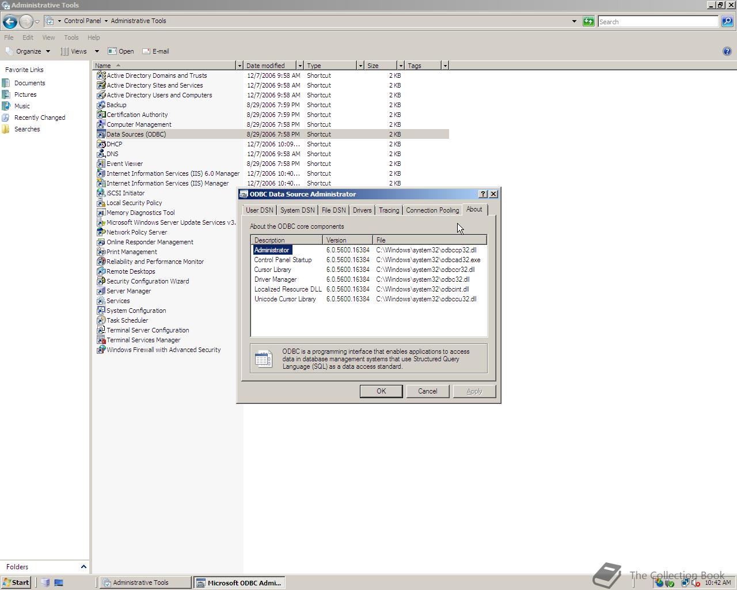Click the Search magnifier icon
The width and height of the screenshot is (737, 590).
[x=727, y=21]
